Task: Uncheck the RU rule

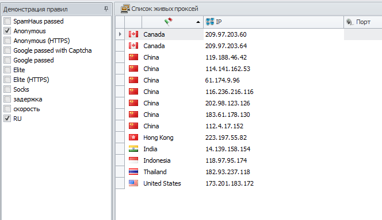Action: click(7, 119)
